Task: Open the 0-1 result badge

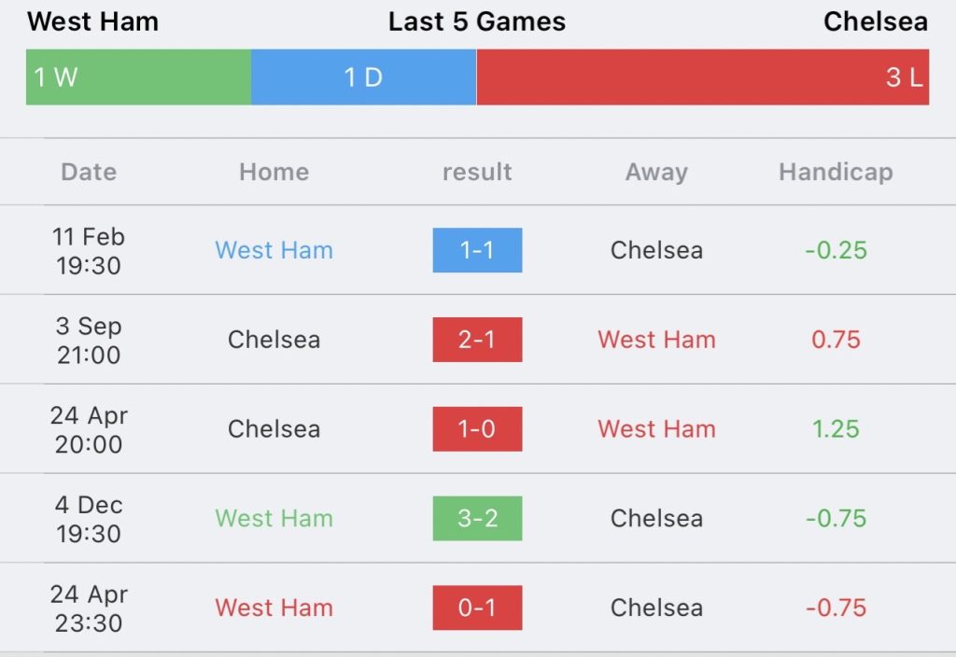Action: [x=477, y=608]
